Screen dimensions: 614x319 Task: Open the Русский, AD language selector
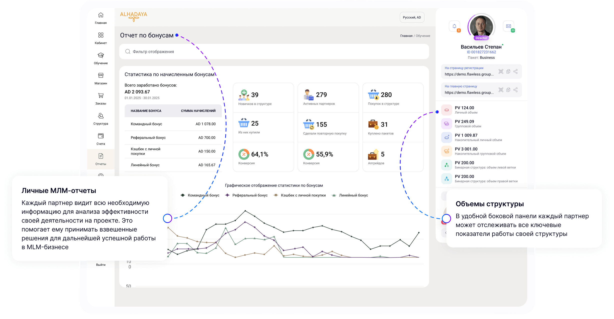pos(412,17)
